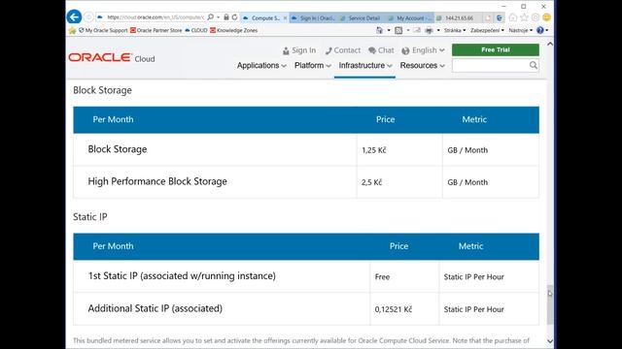Open the Stránka dropdown menu
This screenshot has height=349, width=622.
(x=455, y=30)
